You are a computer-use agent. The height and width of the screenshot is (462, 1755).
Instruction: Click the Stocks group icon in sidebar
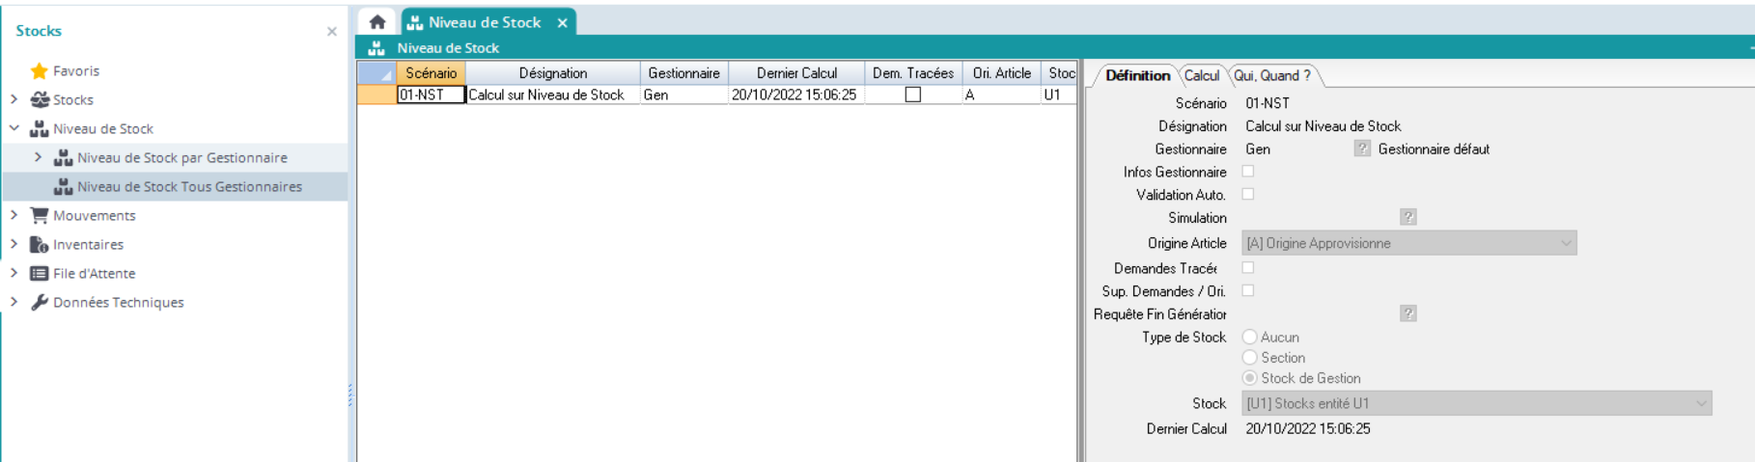pos(40,99)
